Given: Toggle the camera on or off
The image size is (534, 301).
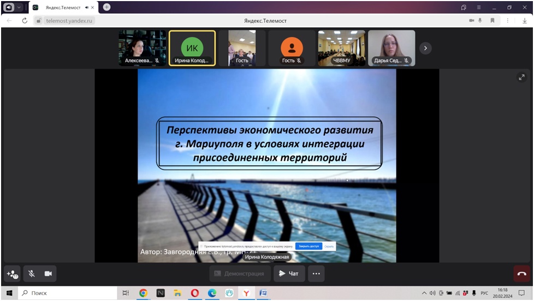Looking at the screenshot, I should [x=48, y=274].
